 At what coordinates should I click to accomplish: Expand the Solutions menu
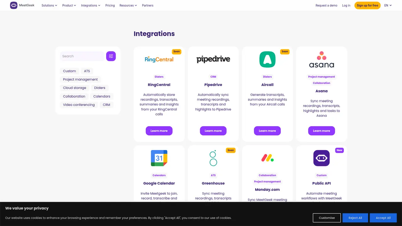49,5
